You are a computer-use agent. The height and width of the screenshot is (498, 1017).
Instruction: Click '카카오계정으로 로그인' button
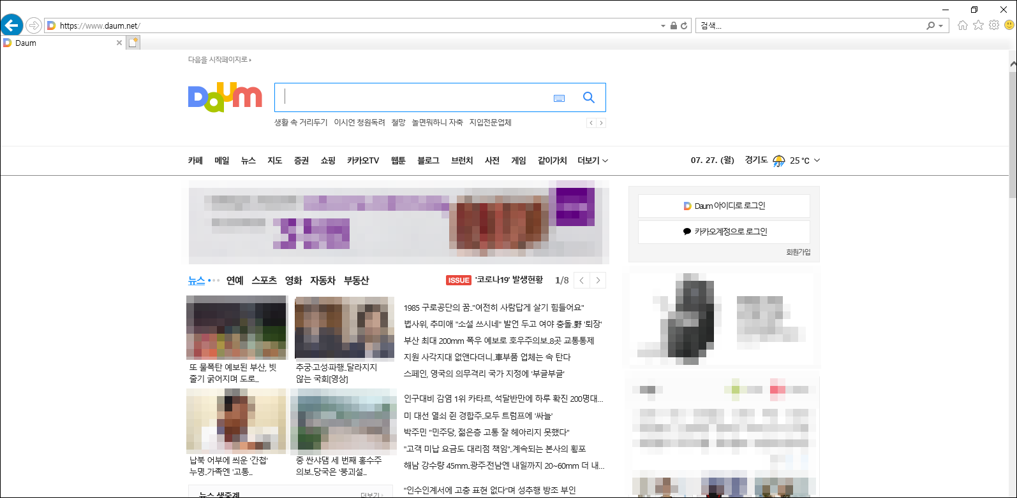point(724,232)
